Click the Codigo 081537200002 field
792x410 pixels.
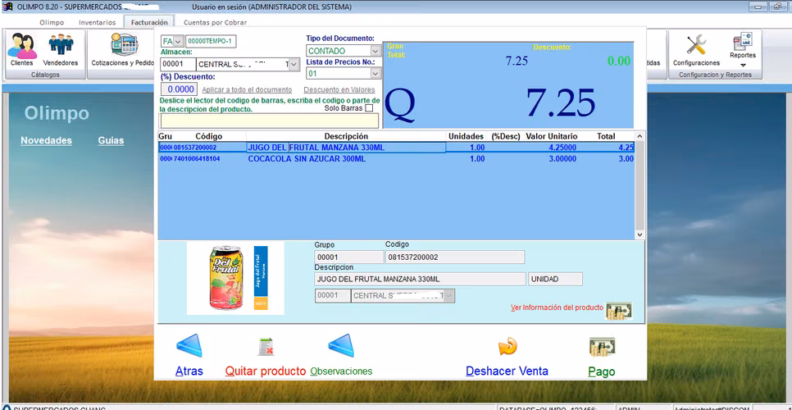click(454, 257)
